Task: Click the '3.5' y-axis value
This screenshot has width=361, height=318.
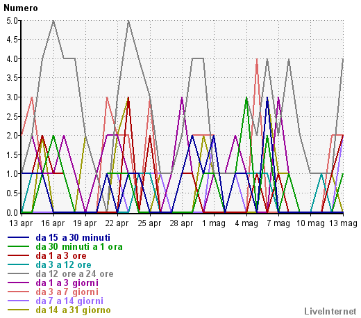Action: coord(12,78)
